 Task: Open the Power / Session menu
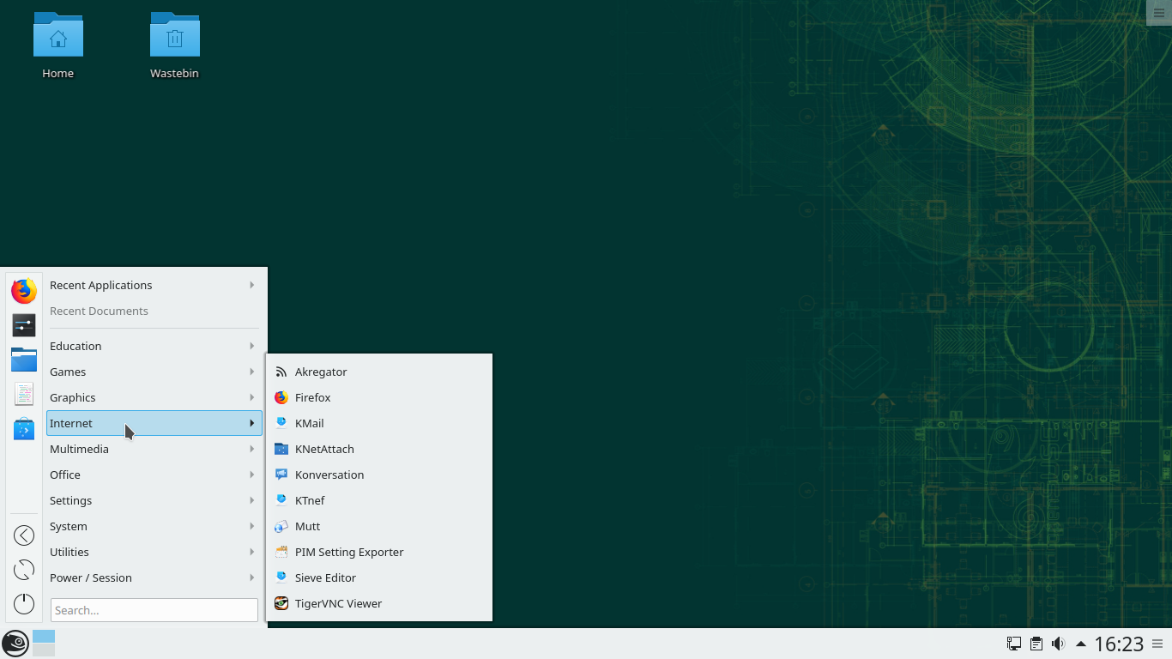pyautogui.click(x=90, y=577)
